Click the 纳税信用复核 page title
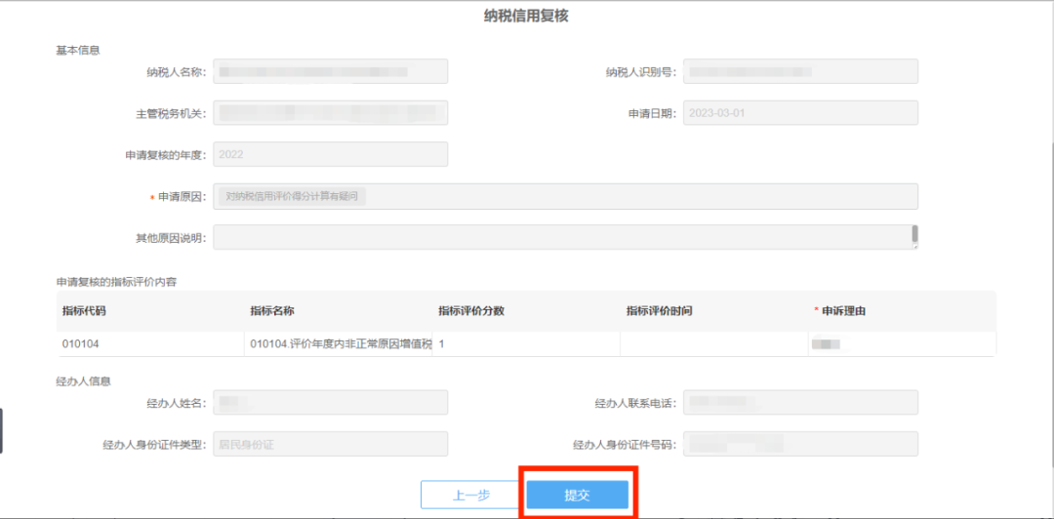The width and height of the screenshot is (1054, 519). pyautogui.click(x=526, y=18)
